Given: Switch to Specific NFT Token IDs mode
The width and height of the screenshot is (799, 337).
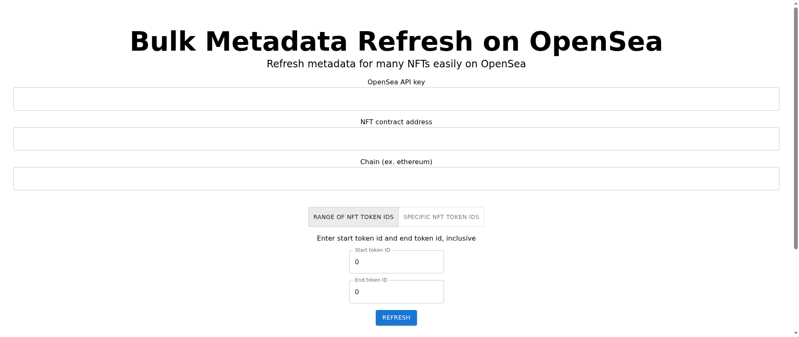Looking at the screenshot, I should pos(441,217).
